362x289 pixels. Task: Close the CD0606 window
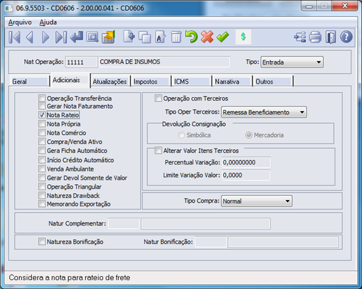[345, 6]
